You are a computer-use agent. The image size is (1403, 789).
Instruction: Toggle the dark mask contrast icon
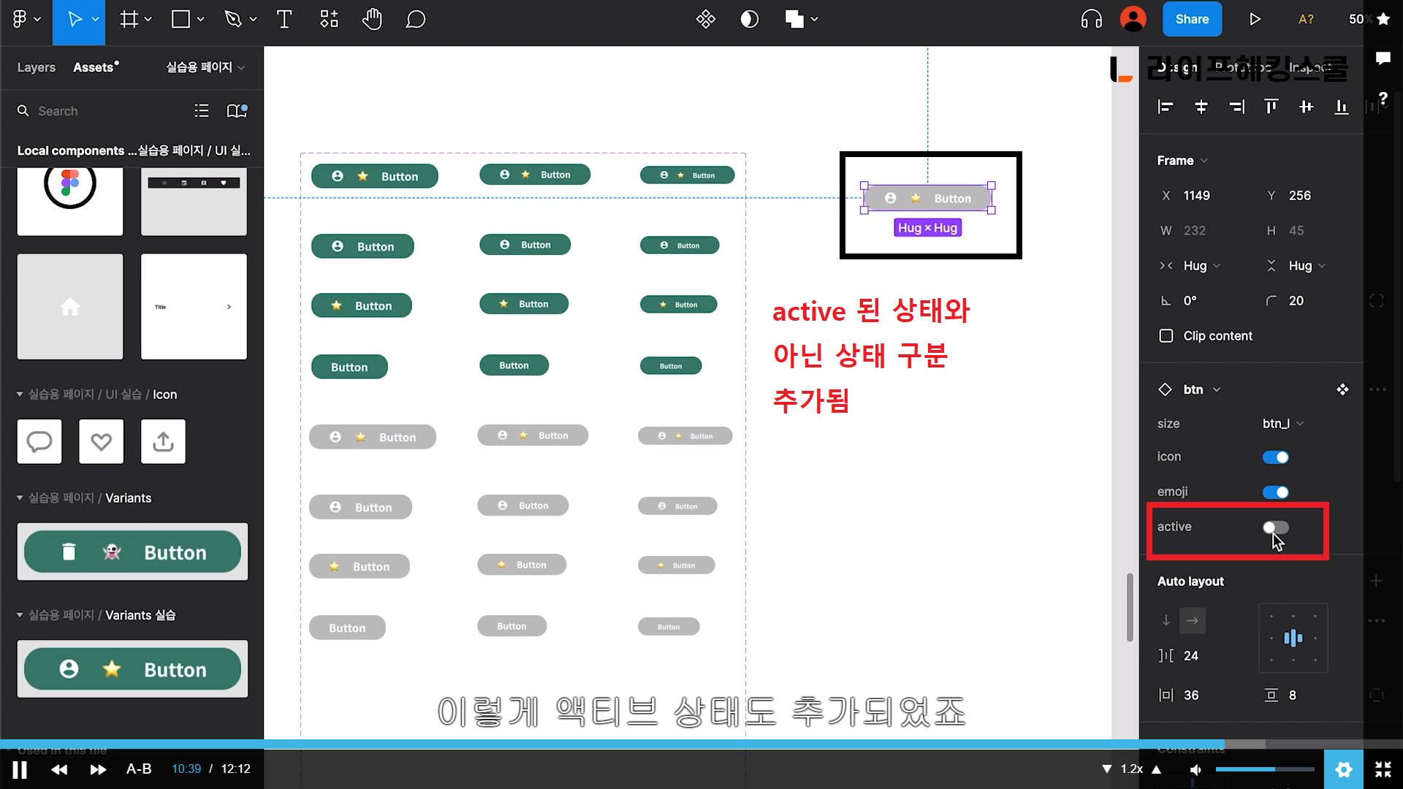pyautogui.click(x=749, y=20)
